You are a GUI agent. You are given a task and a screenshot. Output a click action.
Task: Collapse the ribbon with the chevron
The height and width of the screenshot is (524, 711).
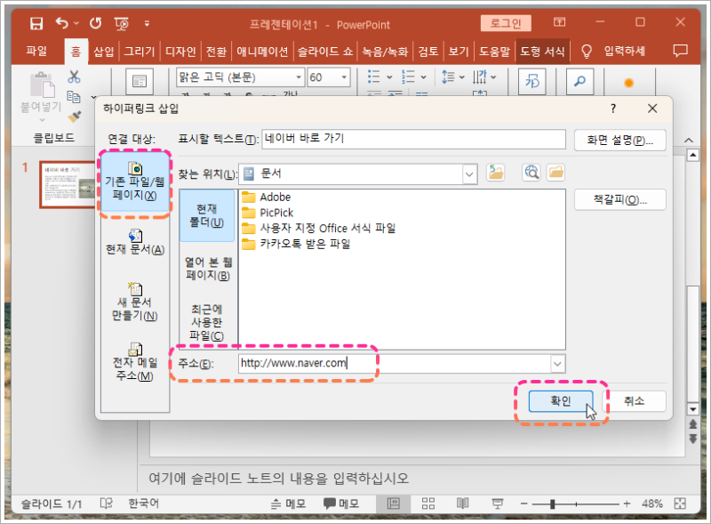pyautogui.click(x=689, y=140)
